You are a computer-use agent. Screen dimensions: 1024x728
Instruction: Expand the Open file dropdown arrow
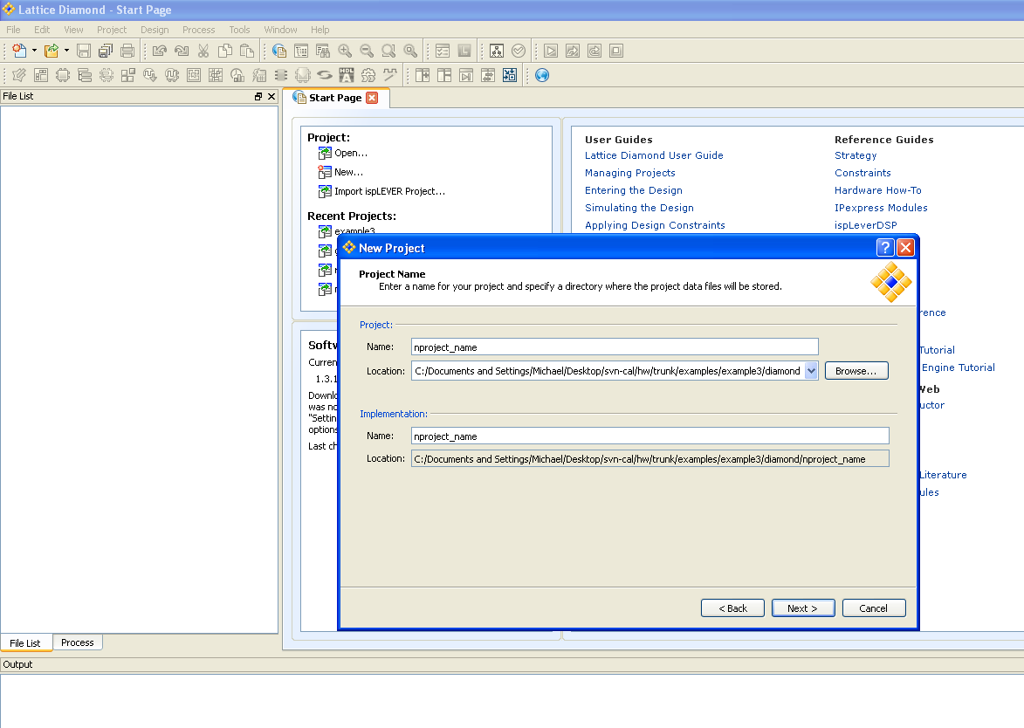tap(66, 51)
